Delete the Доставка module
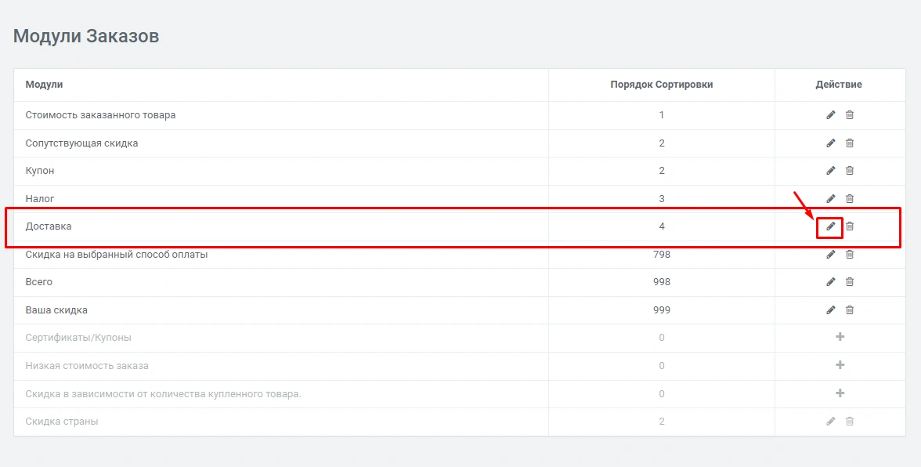The height and width of the screenshot is (467, 921). 850,226
